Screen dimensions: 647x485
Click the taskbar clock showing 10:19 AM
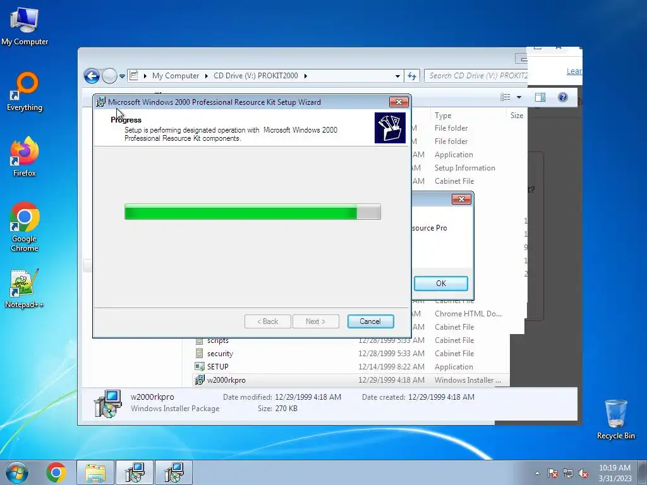(x=614, y=473)
